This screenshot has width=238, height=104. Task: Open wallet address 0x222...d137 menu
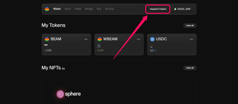coord(182,9)
